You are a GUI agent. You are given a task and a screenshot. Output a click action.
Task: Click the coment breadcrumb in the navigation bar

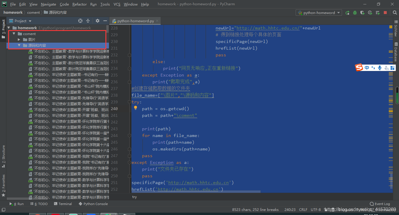click(x=33, y=13)
